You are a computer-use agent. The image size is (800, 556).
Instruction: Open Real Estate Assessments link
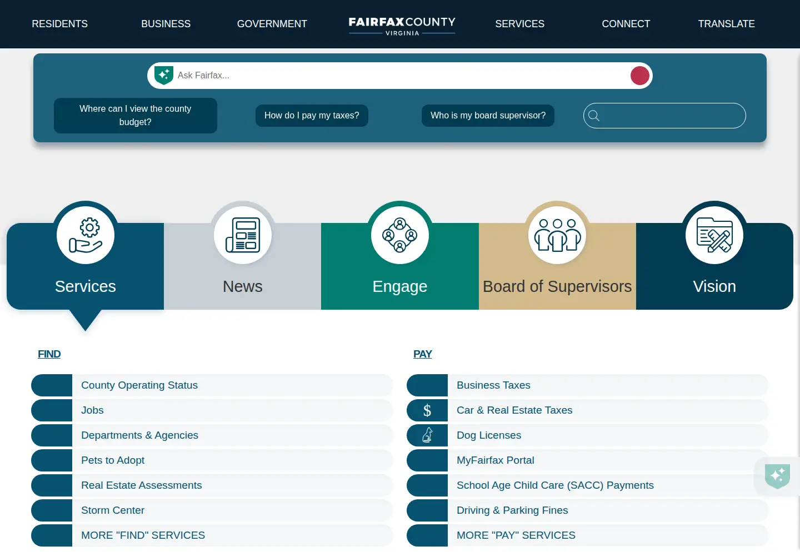212,485
